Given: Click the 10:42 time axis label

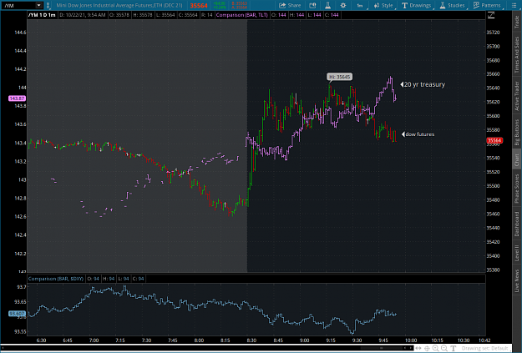Looking at the screenshot, I should coord(484,340).
